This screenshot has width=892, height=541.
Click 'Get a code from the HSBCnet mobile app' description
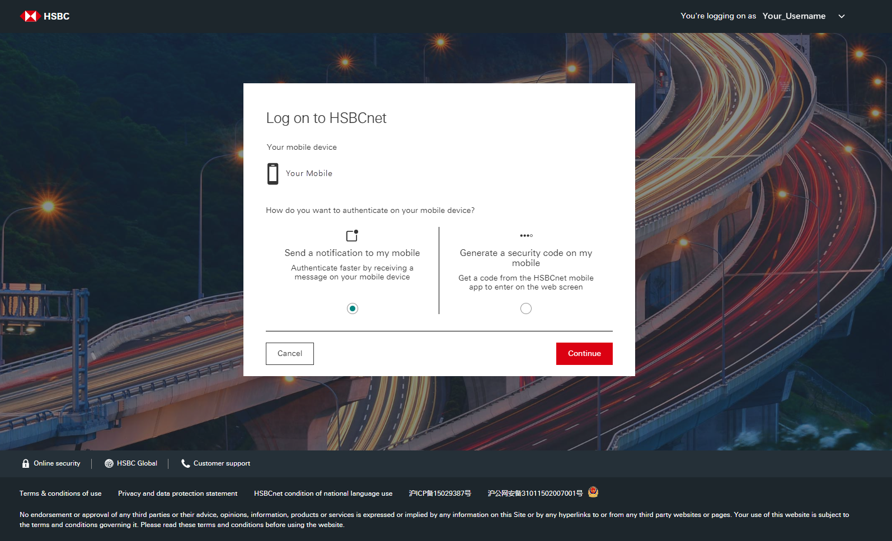pyautogui.click(x=526, y=283)
